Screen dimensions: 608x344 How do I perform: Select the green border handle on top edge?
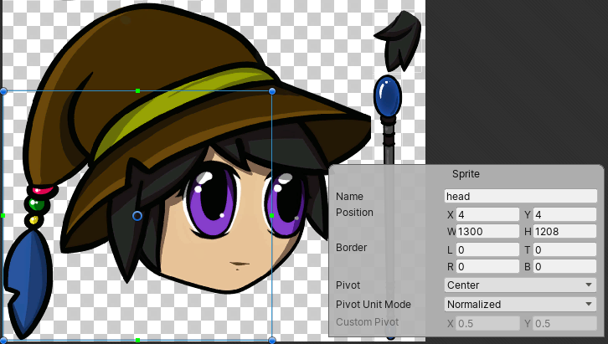[137, 90]
